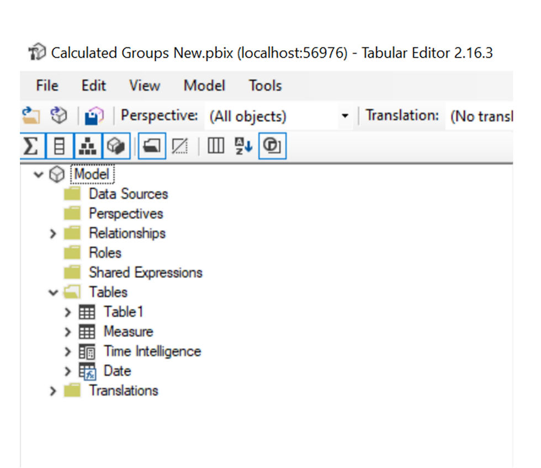Select the Date table item

117,371
